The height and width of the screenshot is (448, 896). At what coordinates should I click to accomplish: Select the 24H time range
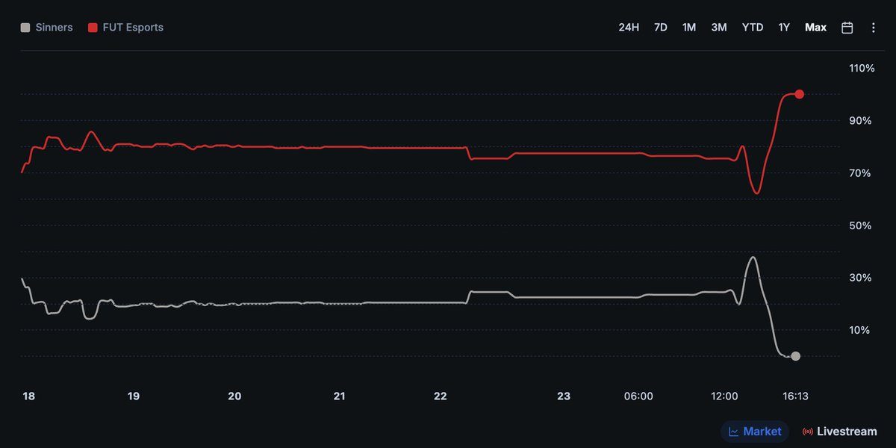[x=629, y=28]
